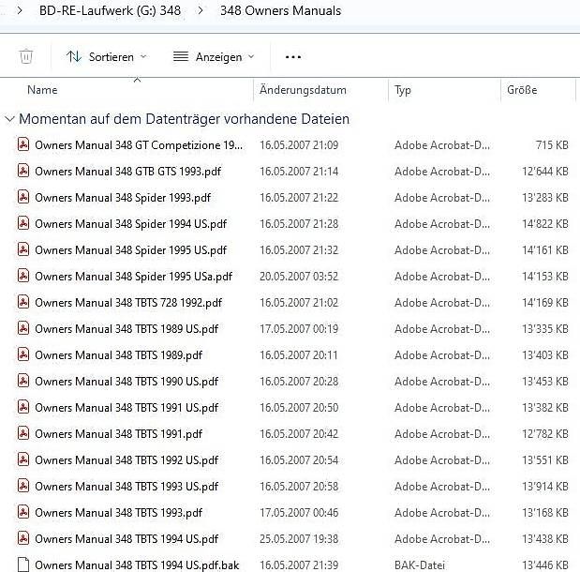Viewport: 580px width, 572px height.
Task: Click PDF icon of 348 TBTS 1989 US.pdf
Action: (x=23, y=328)
